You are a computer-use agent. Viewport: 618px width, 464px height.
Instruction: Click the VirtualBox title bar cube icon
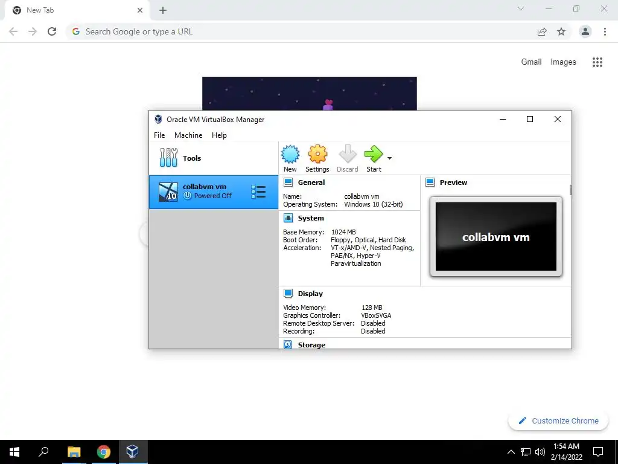158,119
